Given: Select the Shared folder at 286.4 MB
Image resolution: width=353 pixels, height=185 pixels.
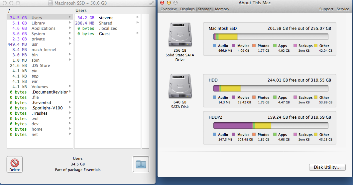Looking at the screenshot, I should 107,23.
